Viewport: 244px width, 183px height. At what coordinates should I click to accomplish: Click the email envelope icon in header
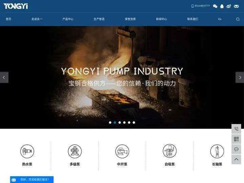236,6
